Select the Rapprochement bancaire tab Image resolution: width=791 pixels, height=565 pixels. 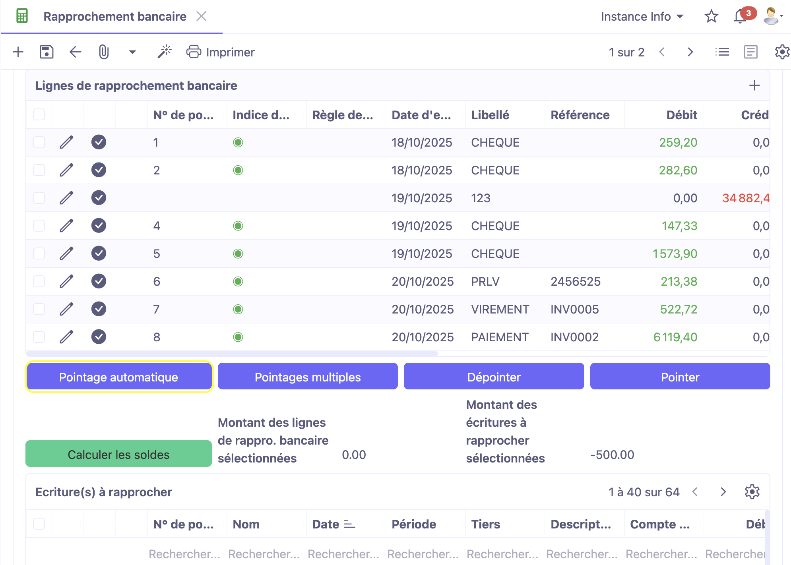coord(114,17)
